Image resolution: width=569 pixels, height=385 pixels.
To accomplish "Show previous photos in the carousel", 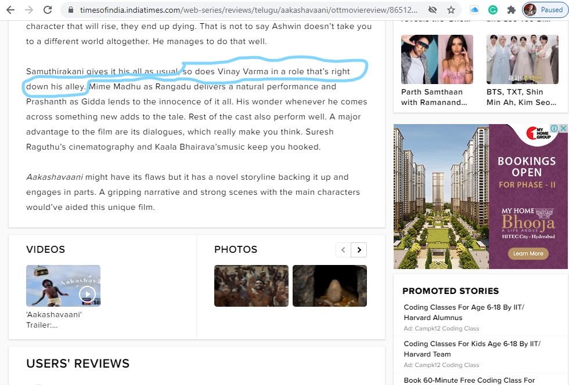I will [343, 250].
